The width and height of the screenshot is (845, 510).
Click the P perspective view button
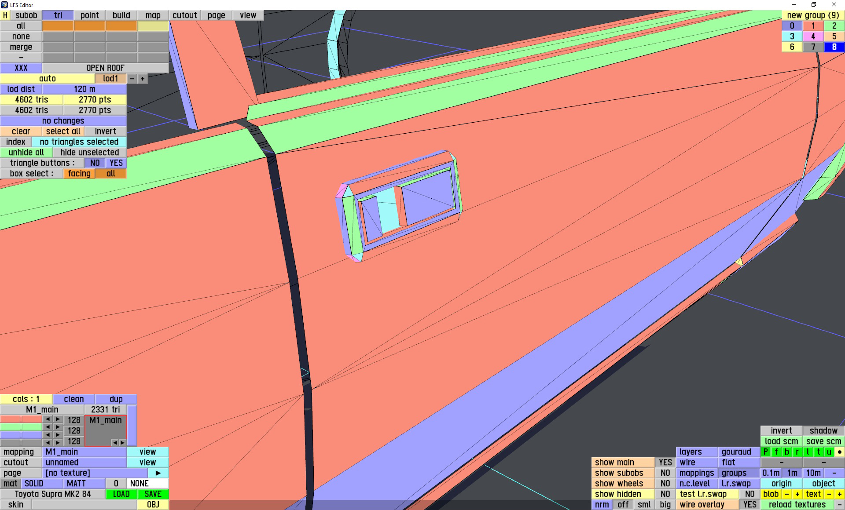click(x=765, y=452)
